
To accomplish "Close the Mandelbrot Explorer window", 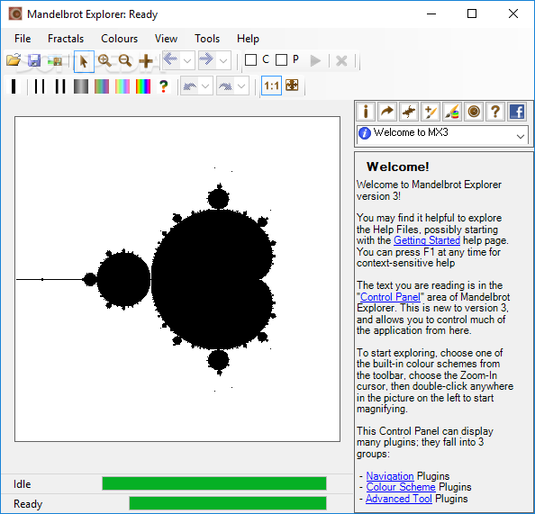I will 513,14.
